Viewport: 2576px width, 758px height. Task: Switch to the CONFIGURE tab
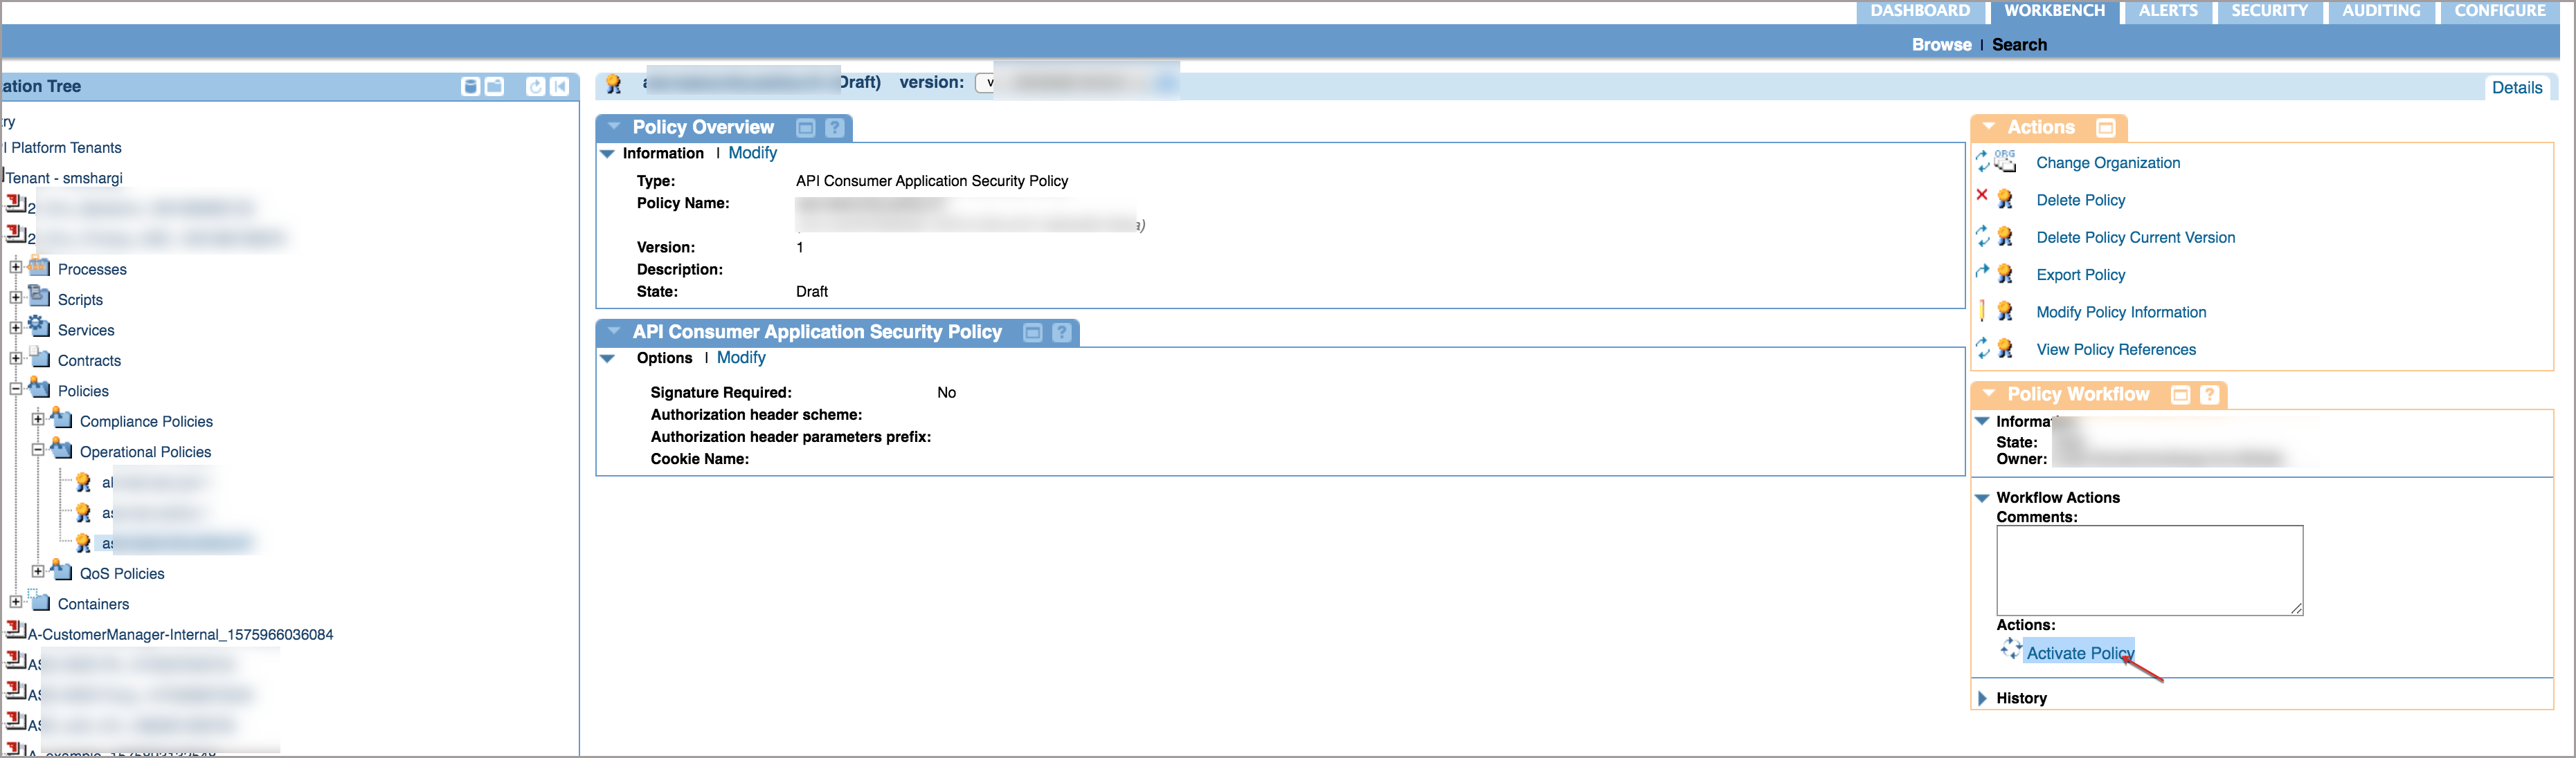click(x=2499, y=11)
